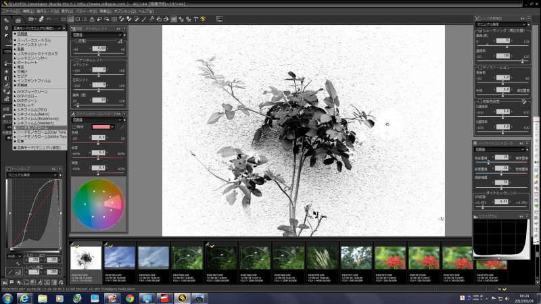Click the pink color swatch in the fine color controller

pos(101,127)
